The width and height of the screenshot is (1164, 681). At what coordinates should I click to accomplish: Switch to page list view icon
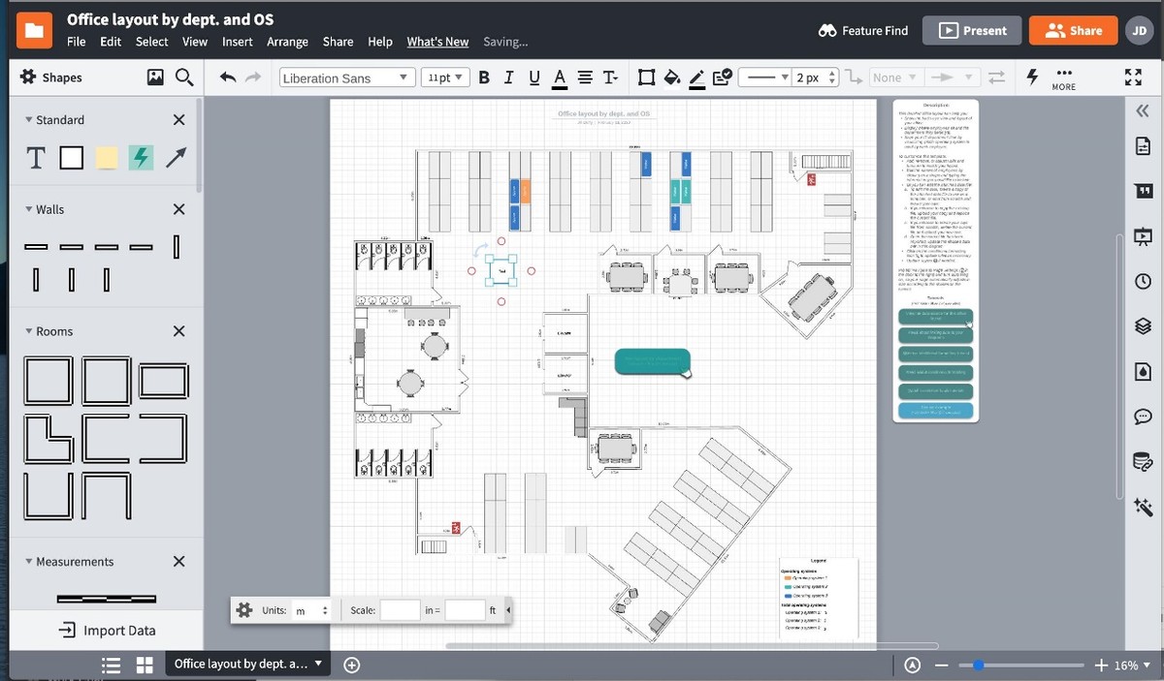(113, 666)
